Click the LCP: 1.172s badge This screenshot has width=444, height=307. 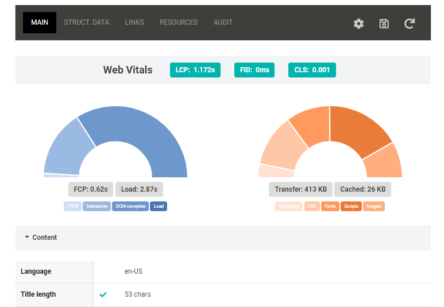pos(195,70)
